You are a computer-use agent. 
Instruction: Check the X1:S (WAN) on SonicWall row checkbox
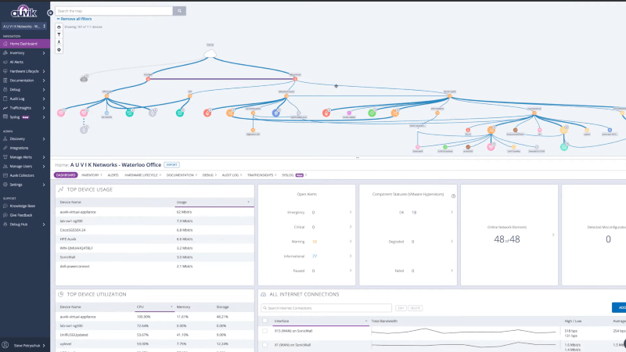pyautogui.click(x=264, y=331)
